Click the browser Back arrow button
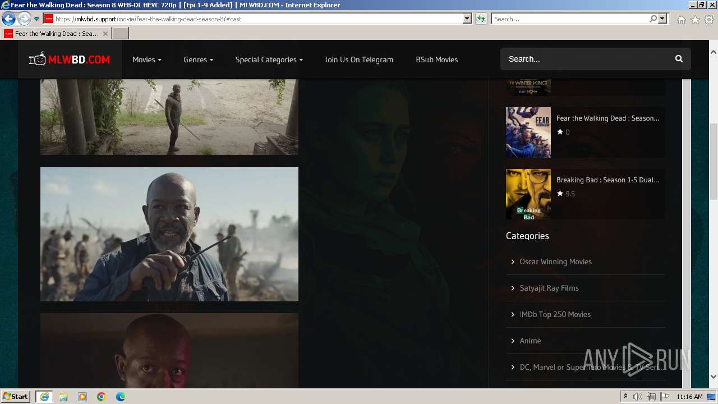The width and height of the screenshot is (718, 404). (x=8, y=19)
